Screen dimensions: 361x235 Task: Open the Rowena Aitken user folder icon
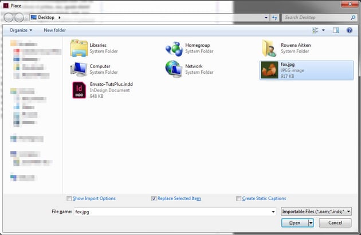tap(269, 48)
